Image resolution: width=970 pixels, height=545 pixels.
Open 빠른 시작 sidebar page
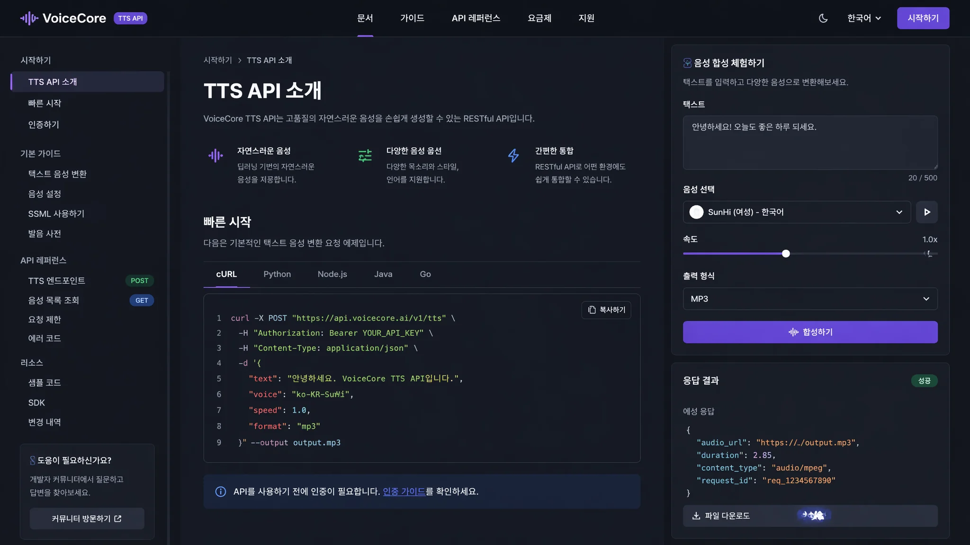pyautogui.click(x=45, y=103)
